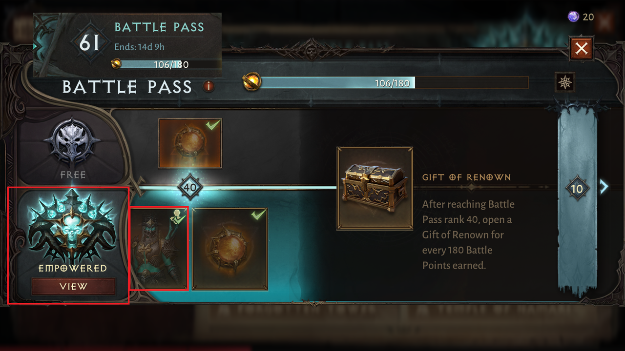This screenshot has height=351, width=625.
Task: Click the checkmark on empowered orb tile
Action: 258,214
